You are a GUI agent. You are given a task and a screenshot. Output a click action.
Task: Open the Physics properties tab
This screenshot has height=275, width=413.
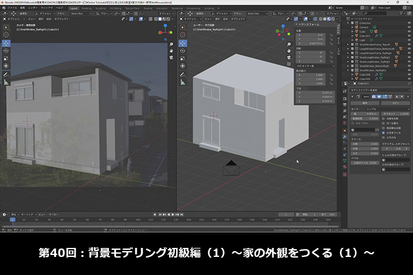[345, 148]
